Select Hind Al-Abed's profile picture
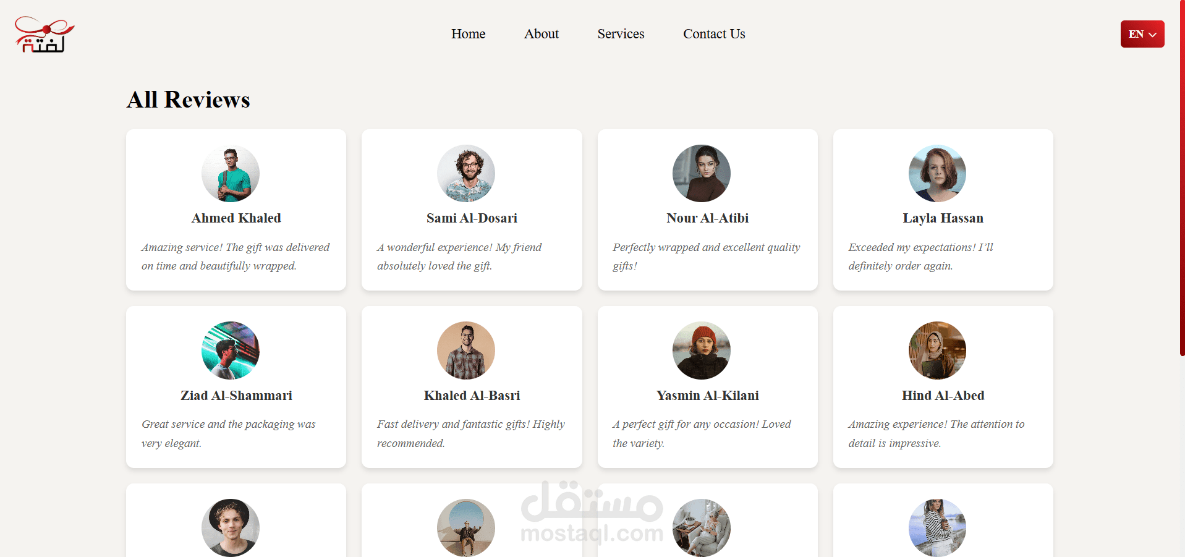Screen dimensions: 1185x557 tap(937, 351)
